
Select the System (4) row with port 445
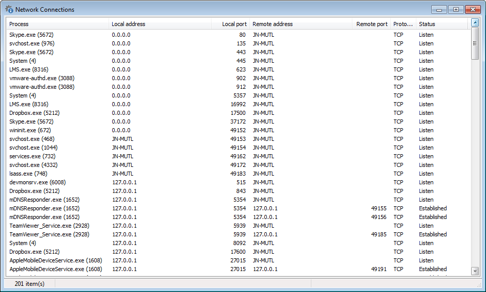(238, 61)
